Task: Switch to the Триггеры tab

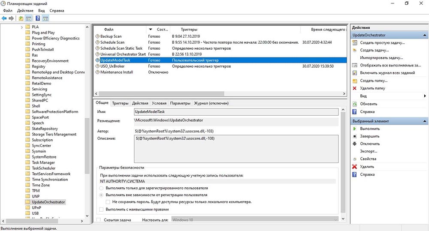Action: click(x=120, y=103)
